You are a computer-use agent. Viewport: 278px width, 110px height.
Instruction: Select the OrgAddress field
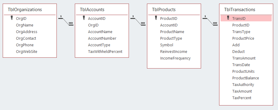click(x=26, y=32)
